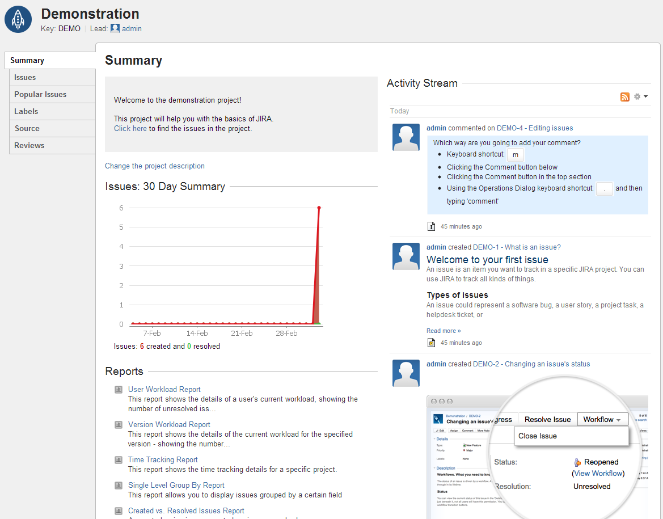Open the Version Workload Report link

click(169, 424)
